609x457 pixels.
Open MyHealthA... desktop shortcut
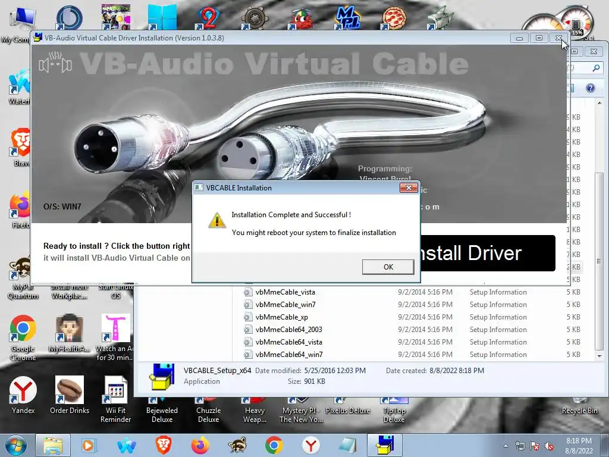point(70,333)
